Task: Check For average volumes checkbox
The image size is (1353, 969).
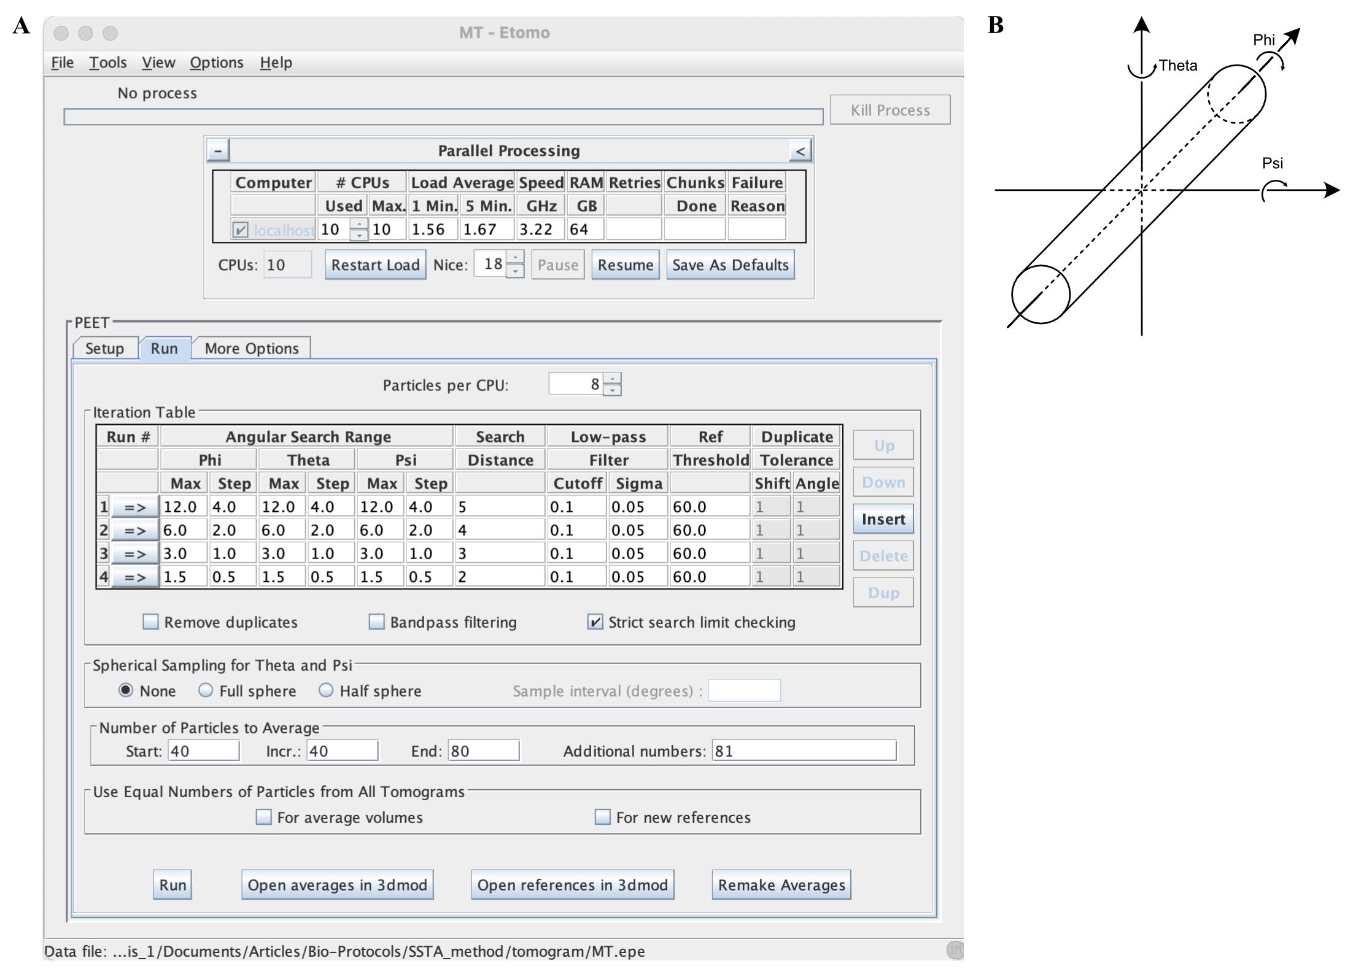Action: tap(263, 817)
